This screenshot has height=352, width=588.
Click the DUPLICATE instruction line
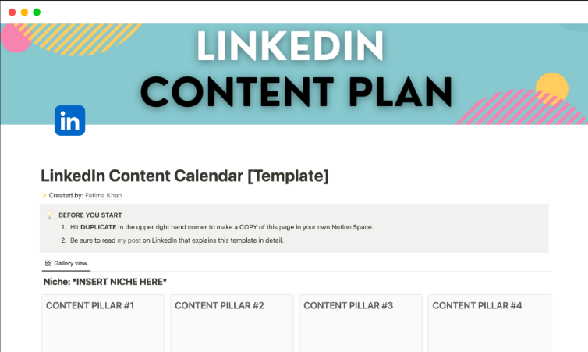[x=221, y=227]
